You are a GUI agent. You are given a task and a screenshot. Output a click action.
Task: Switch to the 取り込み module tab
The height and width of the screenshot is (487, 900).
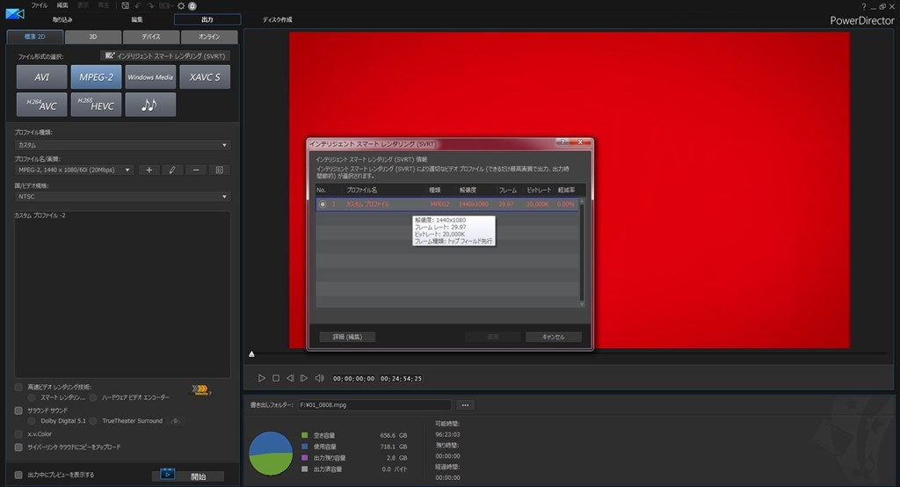(x=62, y=19)
